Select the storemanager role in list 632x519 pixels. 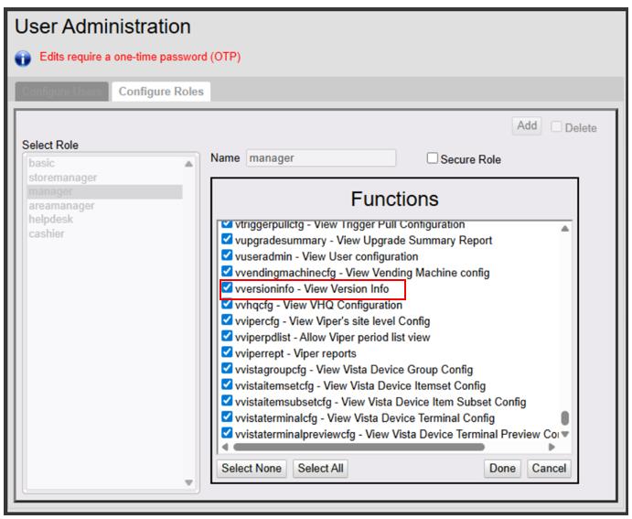pos(63,178)
